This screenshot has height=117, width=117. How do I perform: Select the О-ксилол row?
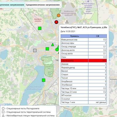coord(84,99)
